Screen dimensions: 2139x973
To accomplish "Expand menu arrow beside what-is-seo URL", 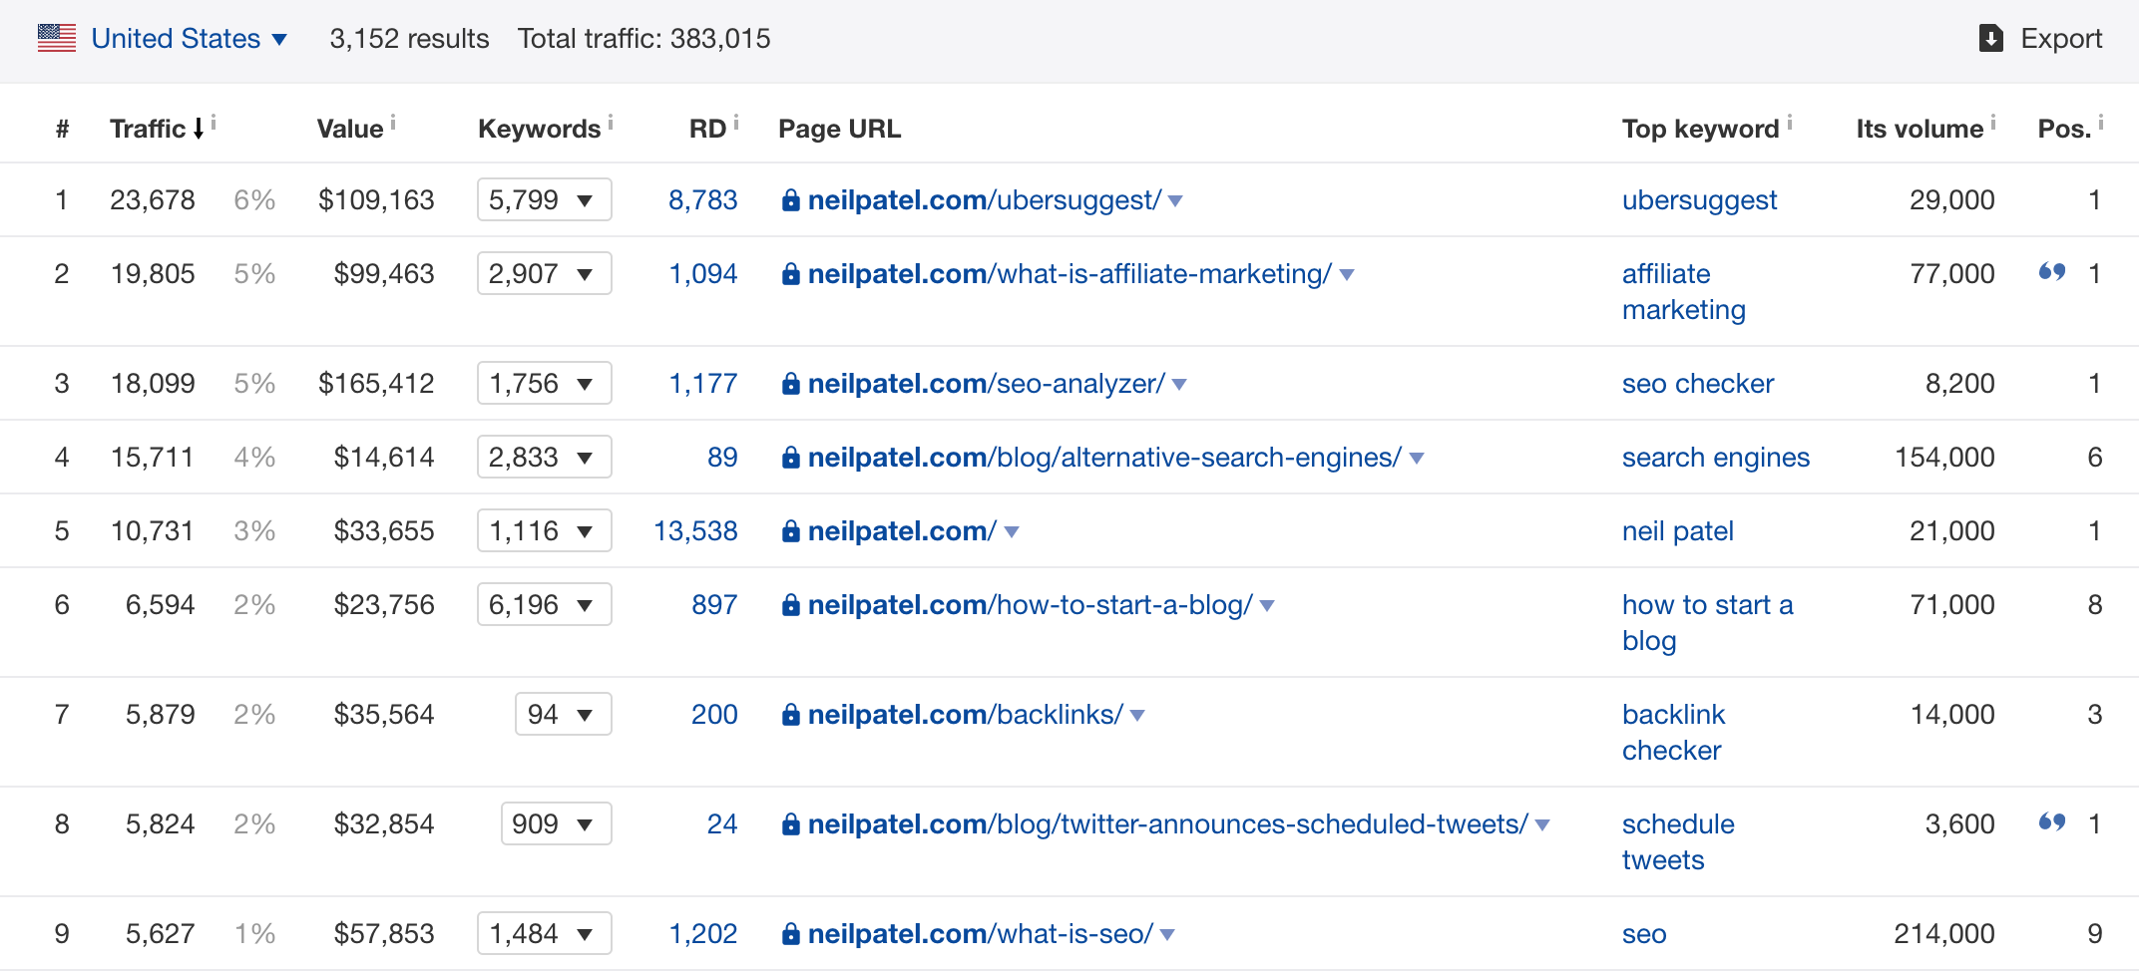I will pyautogui.click(x=1167, y=935).
